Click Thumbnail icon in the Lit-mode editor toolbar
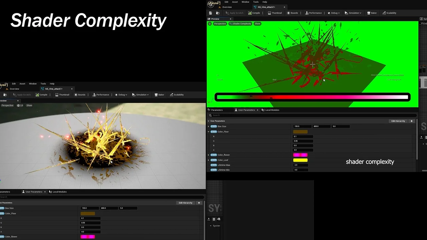Screen dimensions: 427x240 (x=62, y=95)
